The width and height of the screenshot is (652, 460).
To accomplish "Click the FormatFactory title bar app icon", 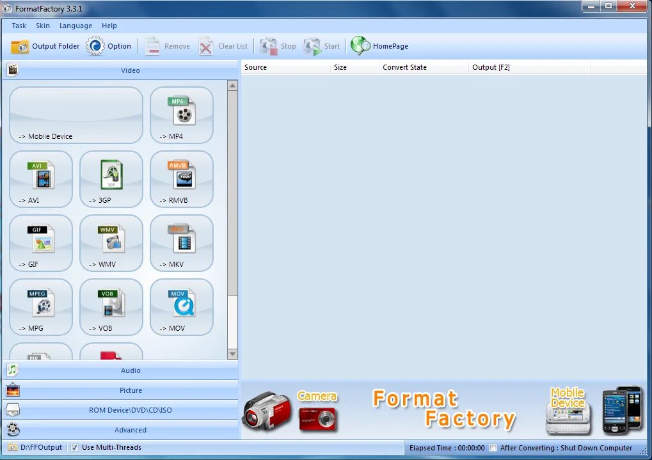I will (x=8, y=8).
